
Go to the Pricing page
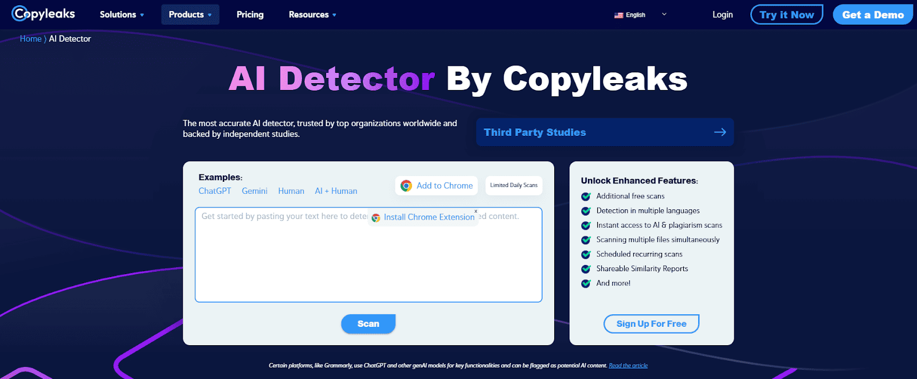pos(250,14)
